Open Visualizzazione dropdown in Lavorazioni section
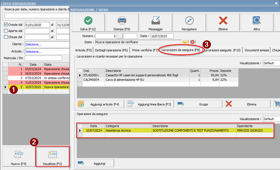Image resolution: width=280 pixels, height=170 pixels. click(271, 63)
